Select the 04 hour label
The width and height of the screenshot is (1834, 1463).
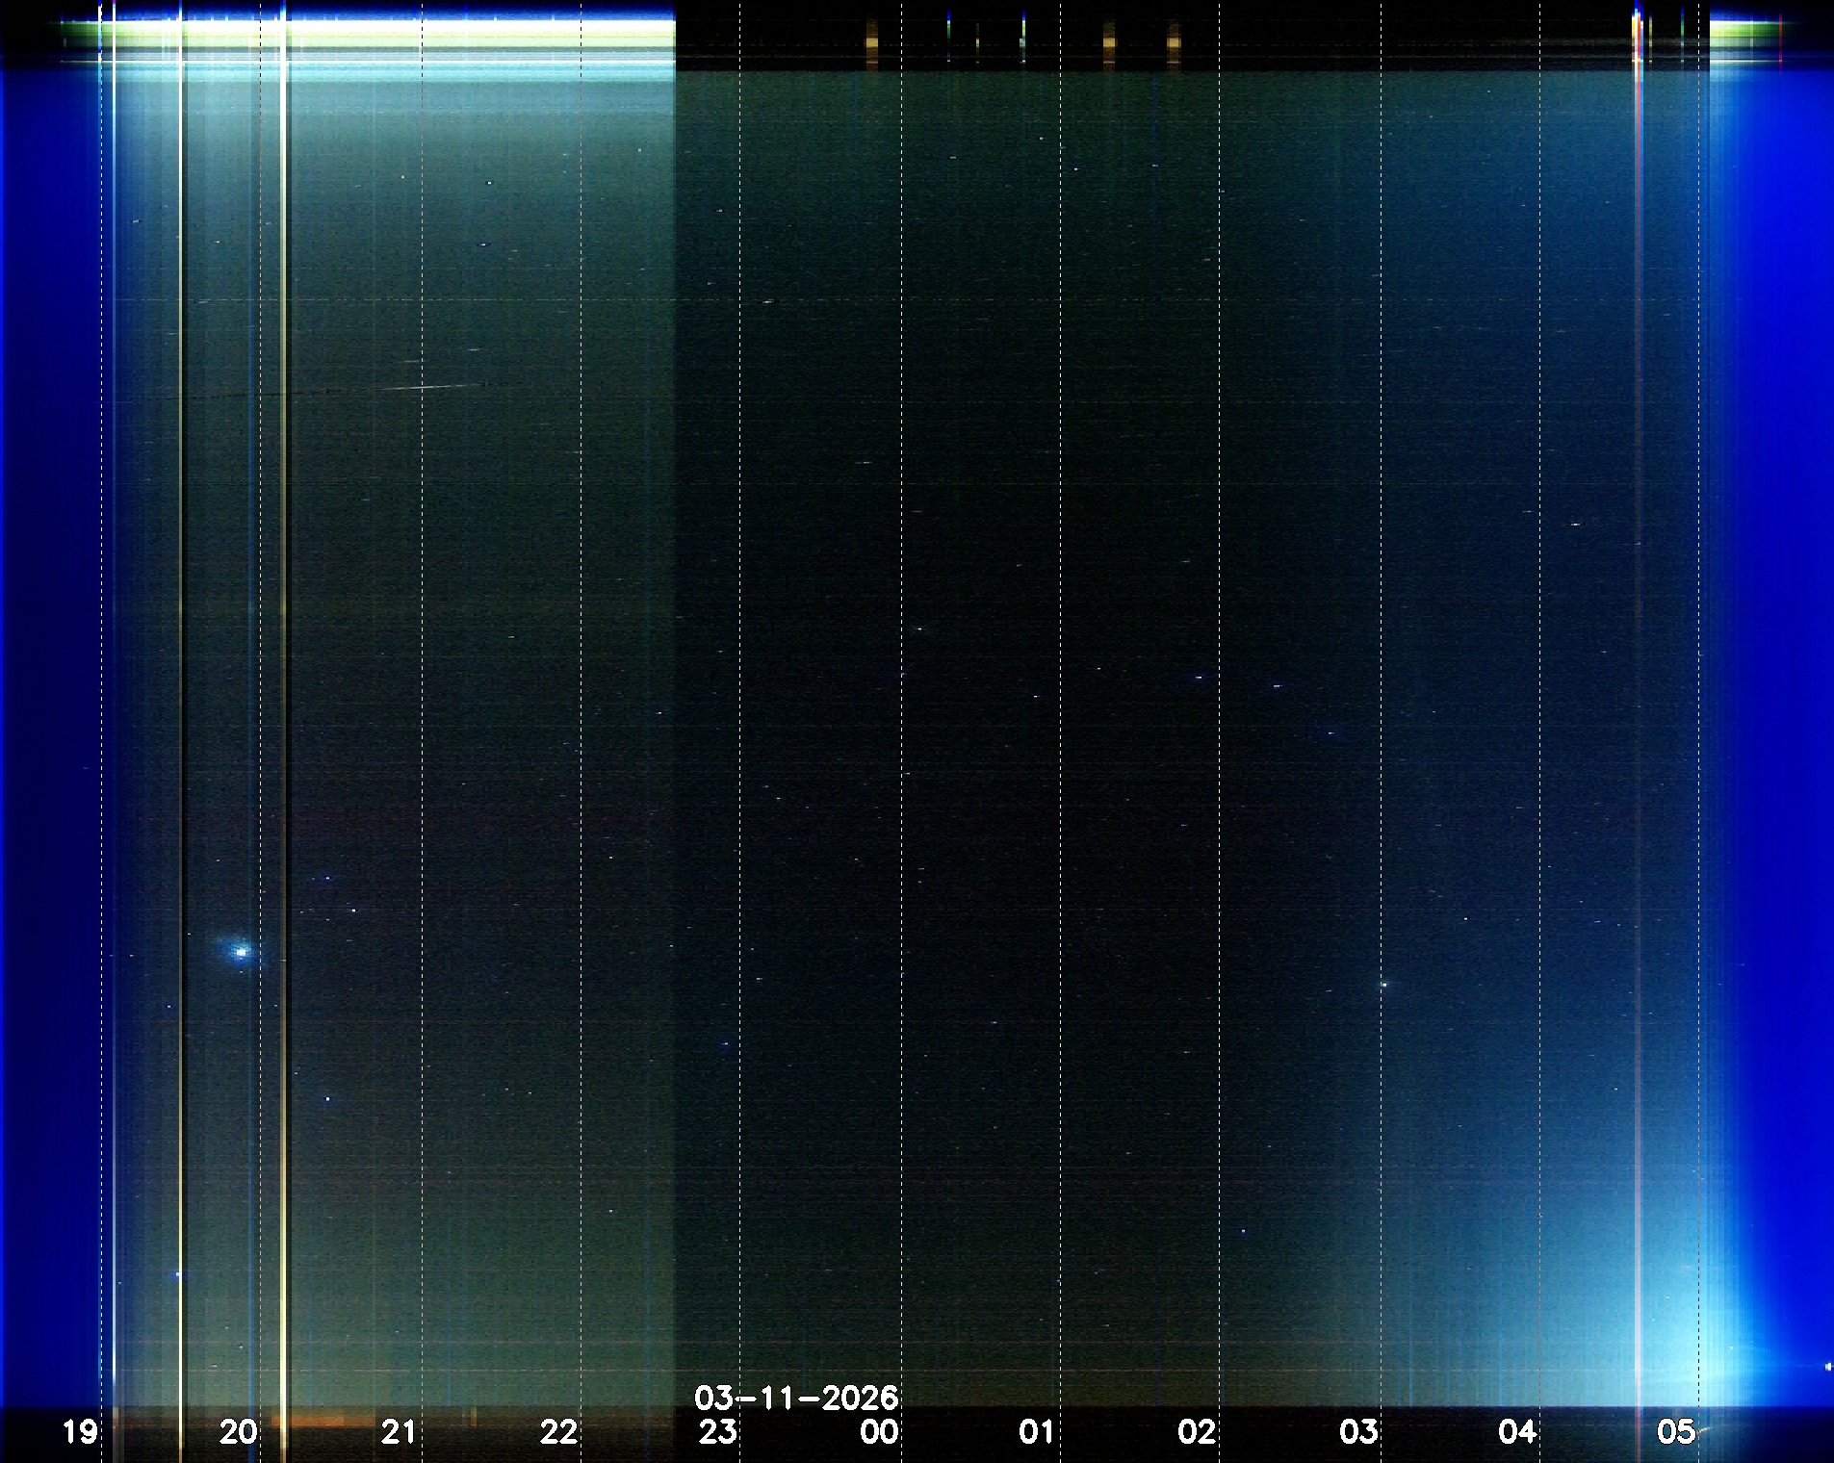[1517, 1432]
